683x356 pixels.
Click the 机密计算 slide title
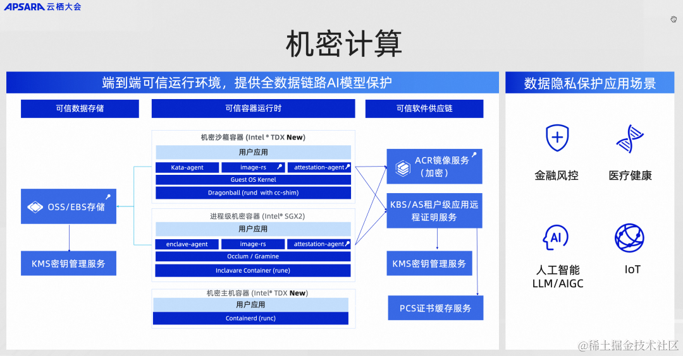pyautogui.click(x=343, y=44)
